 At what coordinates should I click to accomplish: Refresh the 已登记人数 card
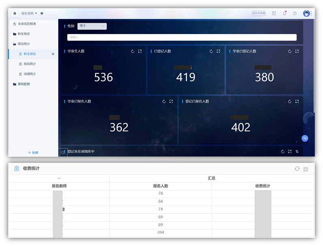(x=211, y=51)
